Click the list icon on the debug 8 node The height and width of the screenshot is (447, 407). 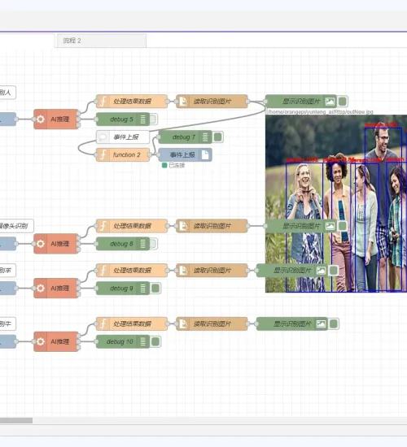[x=143, y=244]
